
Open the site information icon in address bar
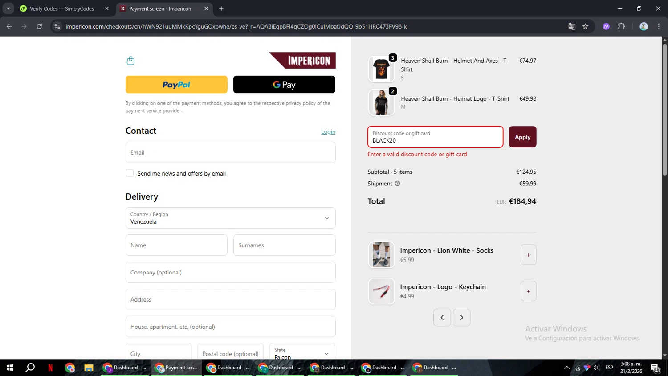pos(57,26)
